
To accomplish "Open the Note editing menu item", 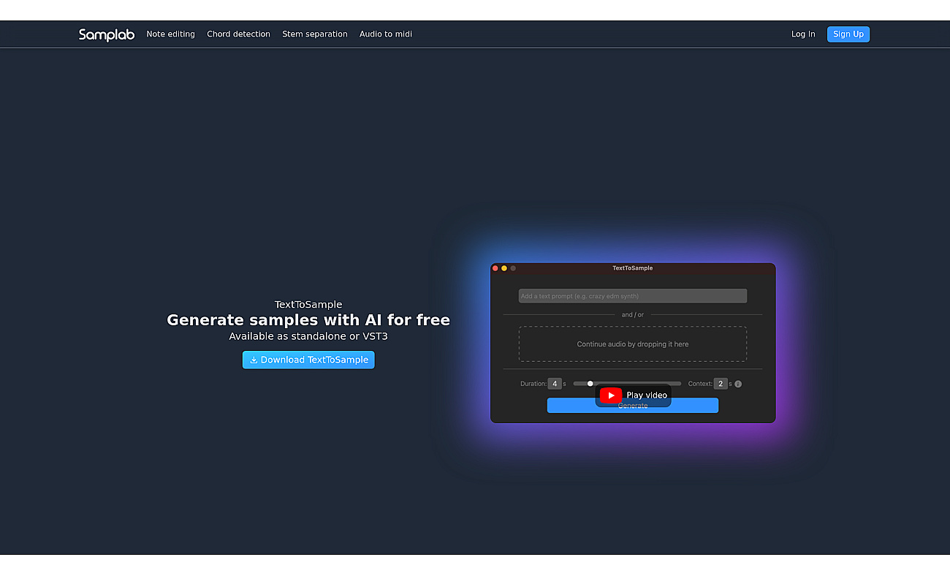I will tap(170, 34).
